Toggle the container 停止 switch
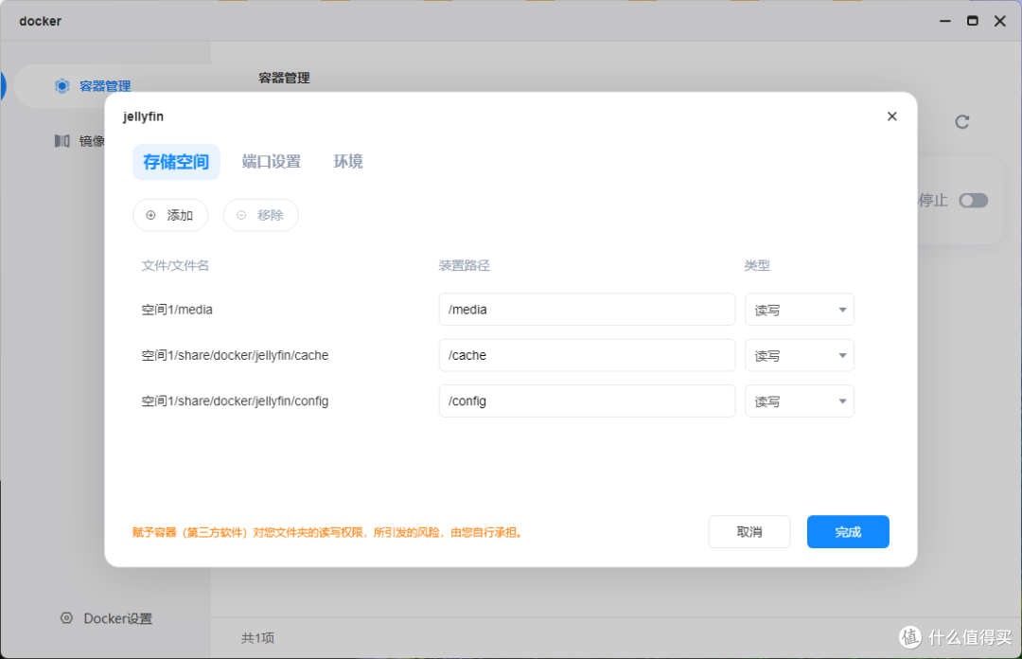1022x659 pixels. (973, 201)
